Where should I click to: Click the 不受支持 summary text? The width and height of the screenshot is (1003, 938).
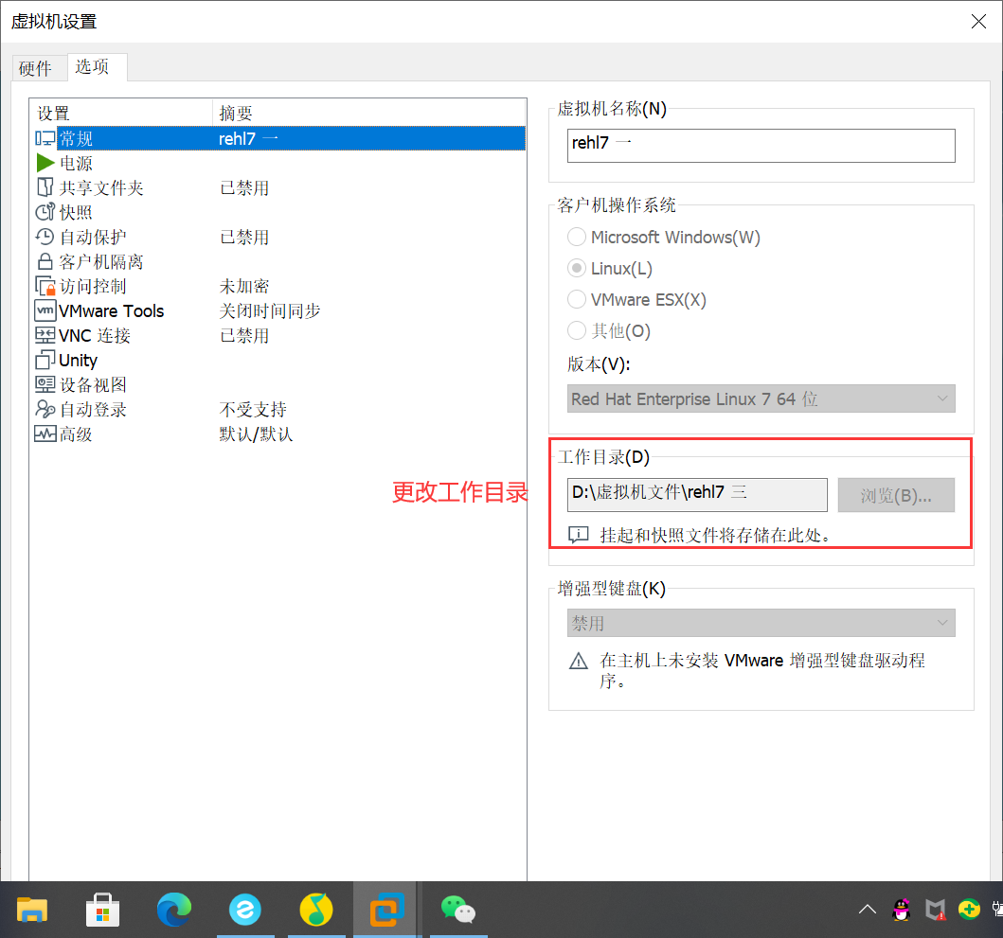(253, 409)
